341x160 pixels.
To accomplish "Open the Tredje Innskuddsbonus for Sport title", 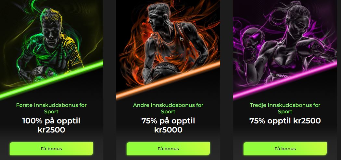I will (x=285, y=109).
